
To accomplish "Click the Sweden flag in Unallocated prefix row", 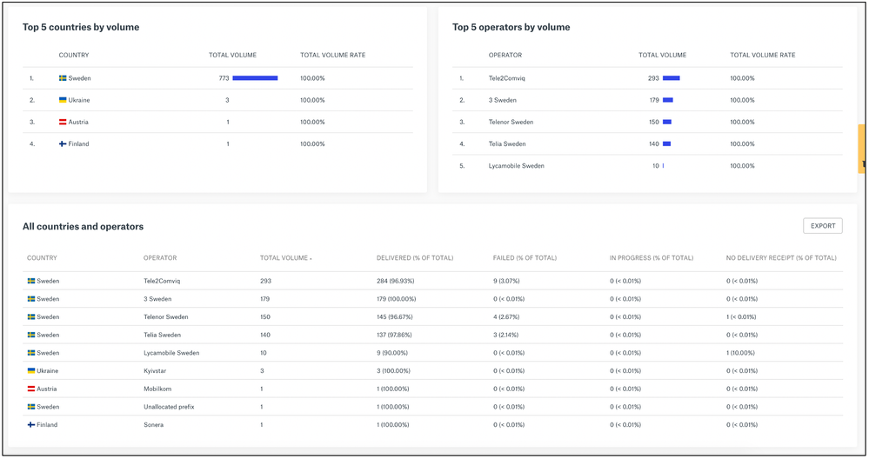I will point(31,407).
